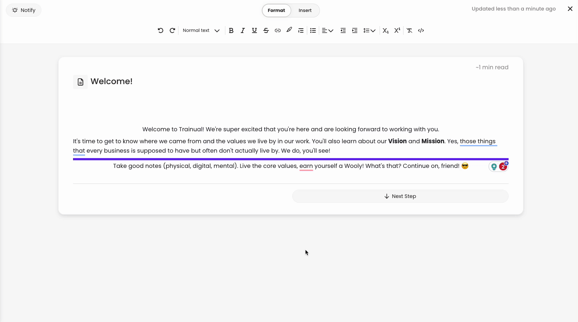
Task: Redo the last action
Action: [172, 30]
